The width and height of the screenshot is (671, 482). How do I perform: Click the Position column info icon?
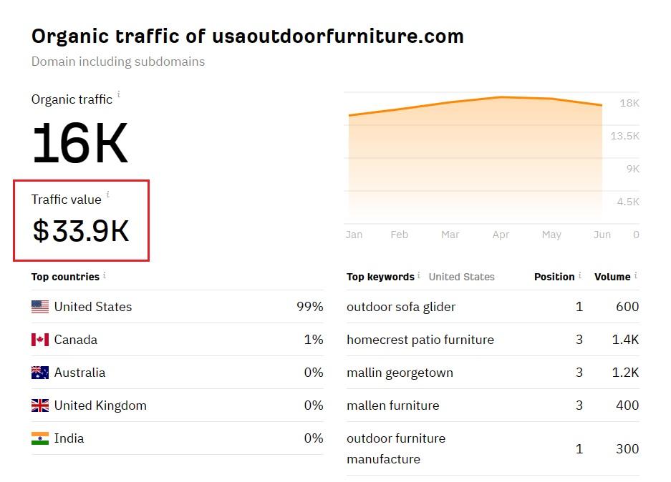[580, 275]
